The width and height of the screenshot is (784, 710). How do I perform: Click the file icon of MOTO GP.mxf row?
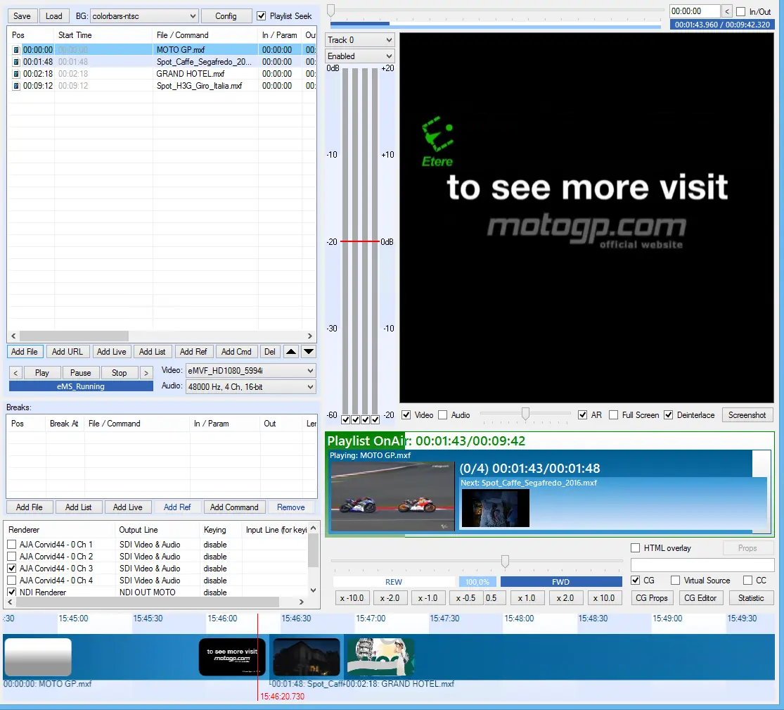point(15,50)
